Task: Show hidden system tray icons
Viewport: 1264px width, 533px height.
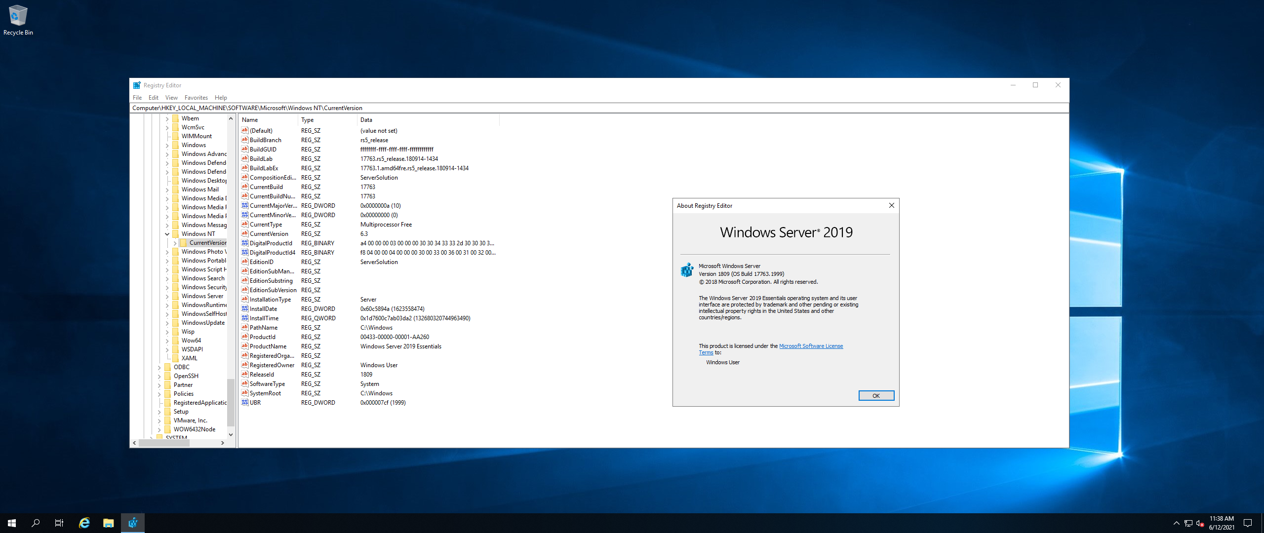Action: click(x=1177, y=523)
